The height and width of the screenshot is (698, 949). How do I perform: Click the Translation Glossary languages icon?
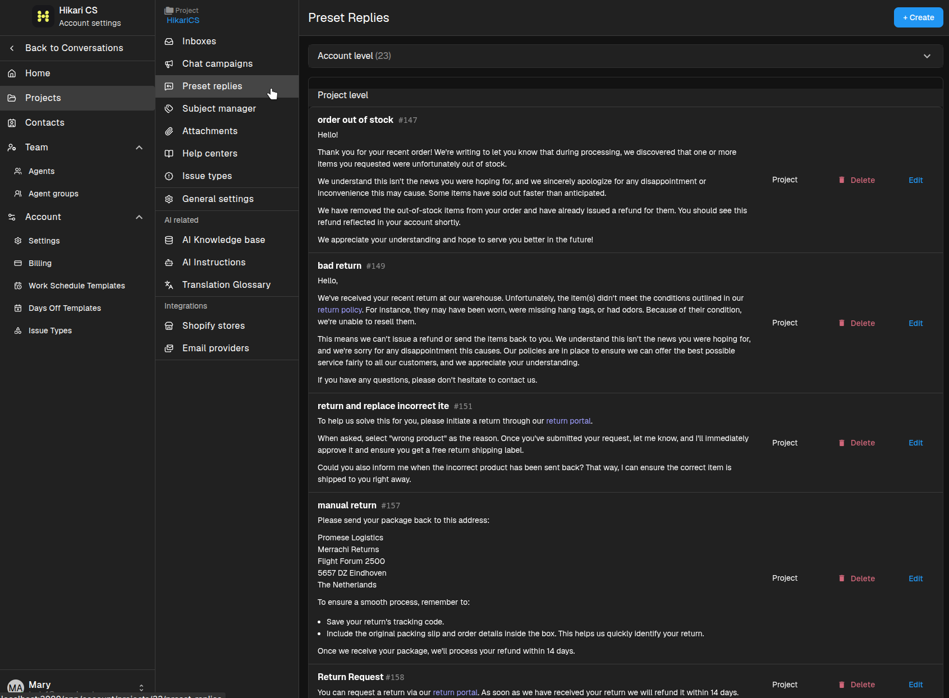[169, 285]
